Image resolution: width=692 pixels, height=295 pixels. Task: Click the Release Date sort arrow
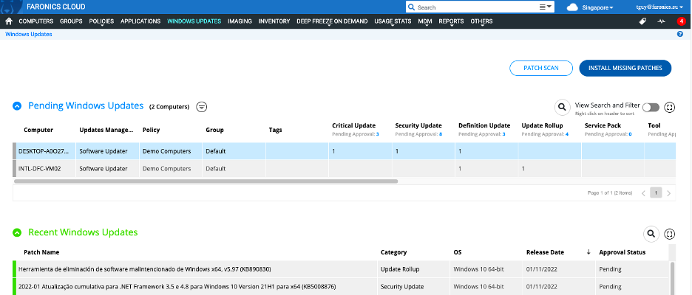tap(588, 252)
